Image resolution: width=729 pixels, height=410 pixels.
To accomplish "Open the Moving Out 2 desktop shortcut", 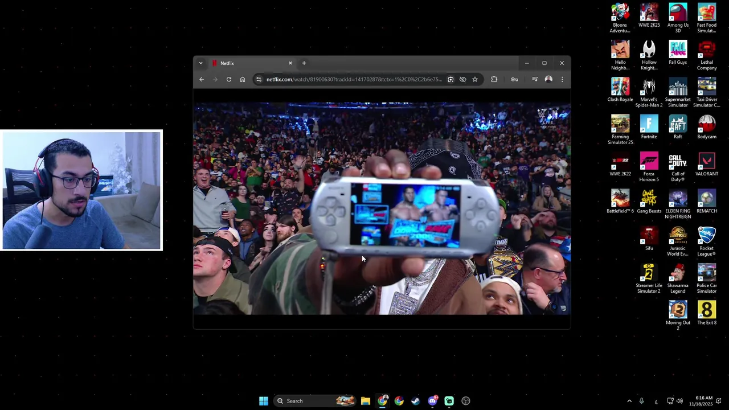I will 678,316.
